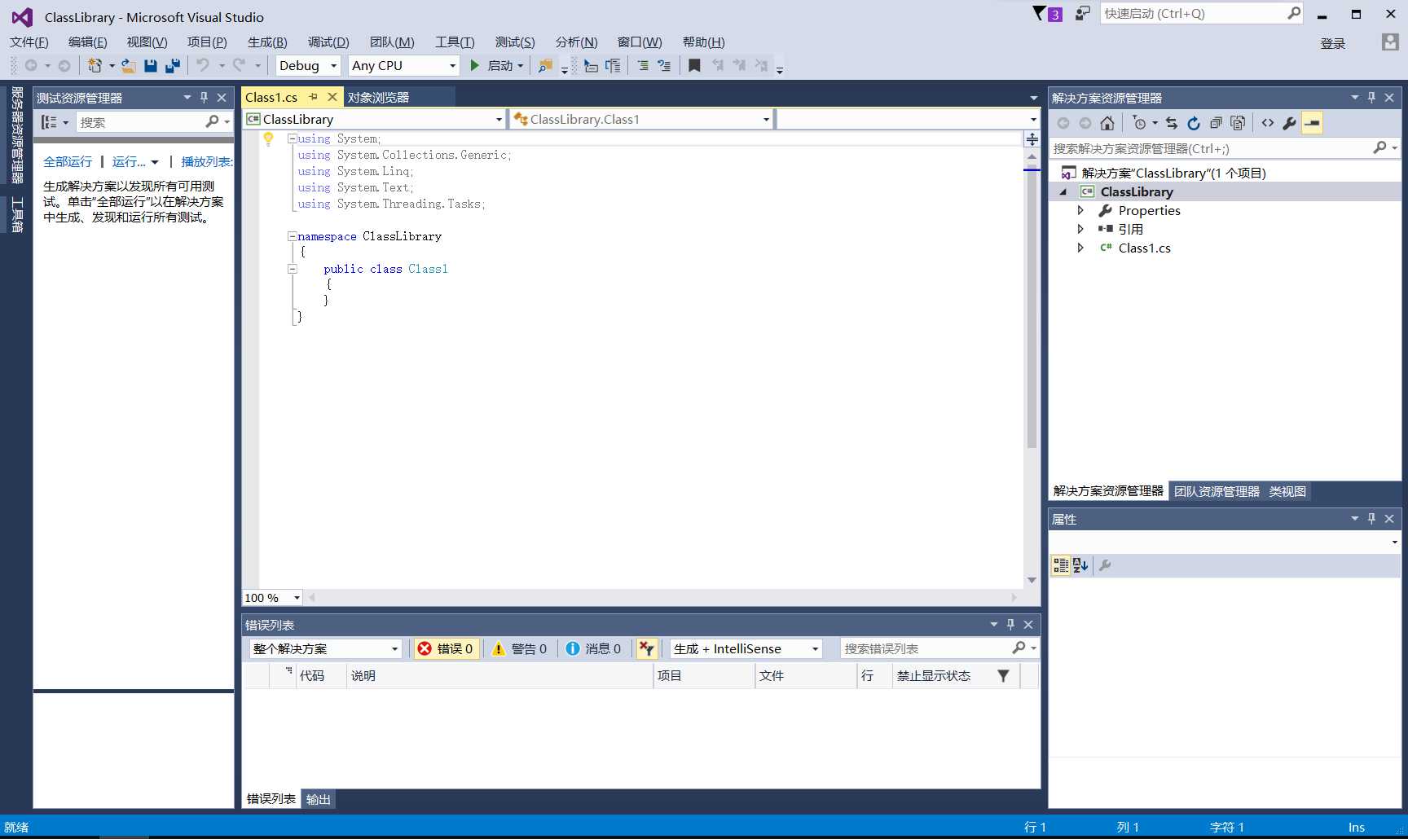The image size is (1408, 839).
Task: Toggle the clear build filter icon in Error List
Action: coord(647,648)
